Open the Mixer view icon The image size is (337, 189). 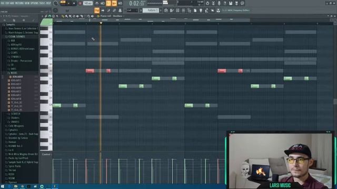point(183,10)
